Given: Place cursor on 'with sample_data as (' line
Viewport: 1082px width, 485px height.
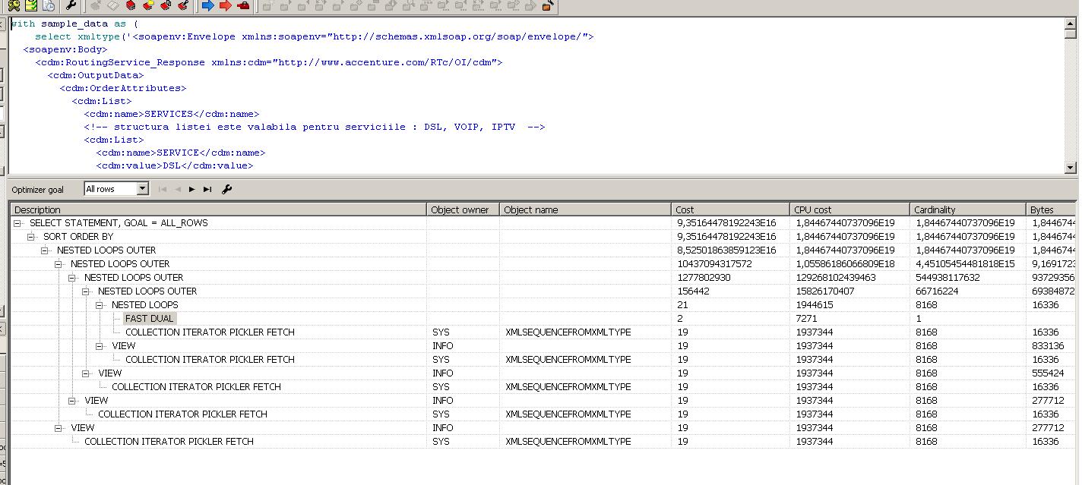Looking at the screenshot, I should [74, 24].
